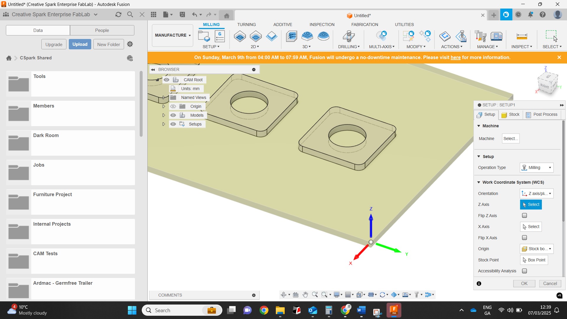Screen dimensions: 567x319
Task: Expand the Setups tree node
Action: pos(164,124)
